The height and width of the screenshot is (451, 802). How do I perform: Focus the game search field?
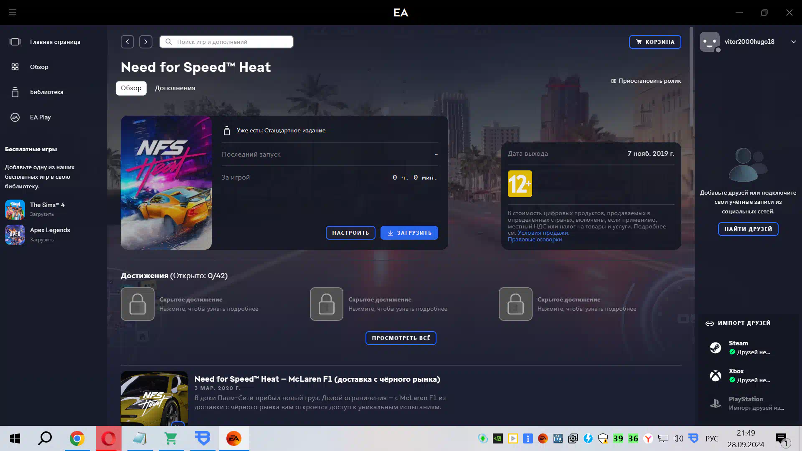click(x=226, y=42)
